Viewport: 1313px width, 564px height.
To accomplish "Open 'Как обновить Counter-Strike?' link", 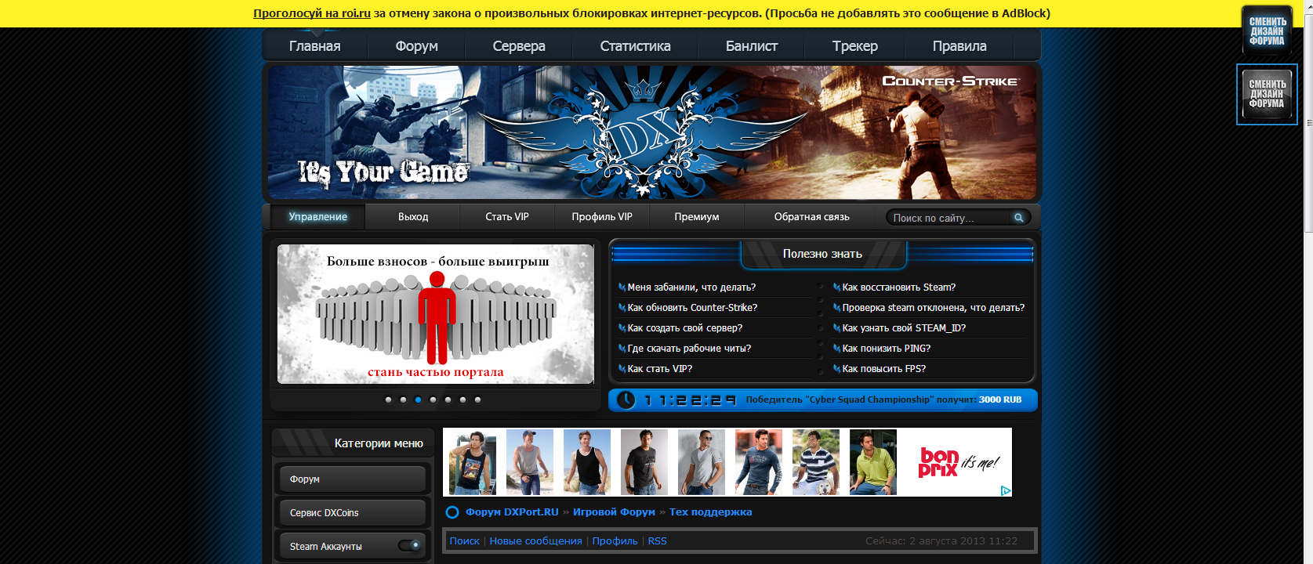I will (692, 308).
